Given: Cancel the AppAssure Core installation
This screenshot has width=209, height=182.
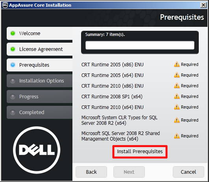Looking at the screenshot, I should 189,172.
